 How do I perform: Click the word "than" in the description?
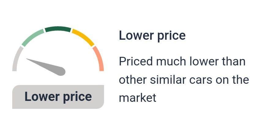[234, 61]
